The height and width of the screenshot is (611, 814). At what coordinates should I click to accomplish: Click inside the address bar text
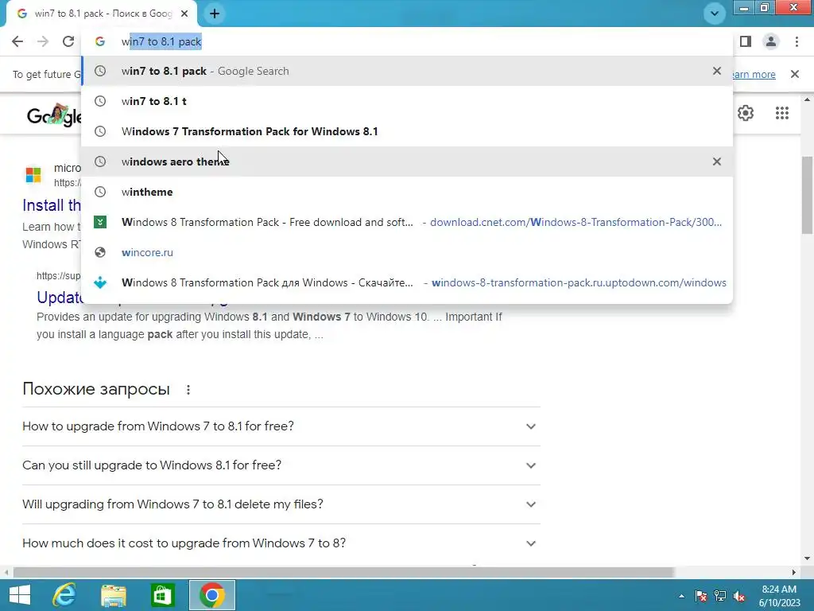tap(161, 41)
